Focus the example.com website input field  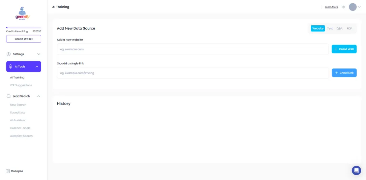192,49
